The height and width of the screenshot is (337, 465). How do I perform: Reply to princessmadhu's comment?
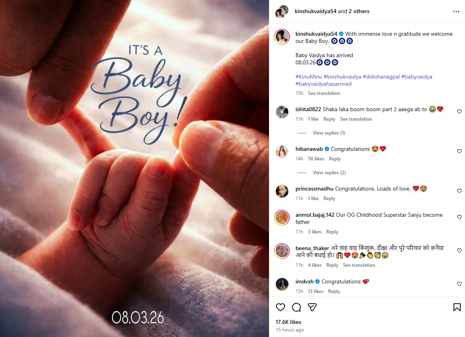coord(329,198)
